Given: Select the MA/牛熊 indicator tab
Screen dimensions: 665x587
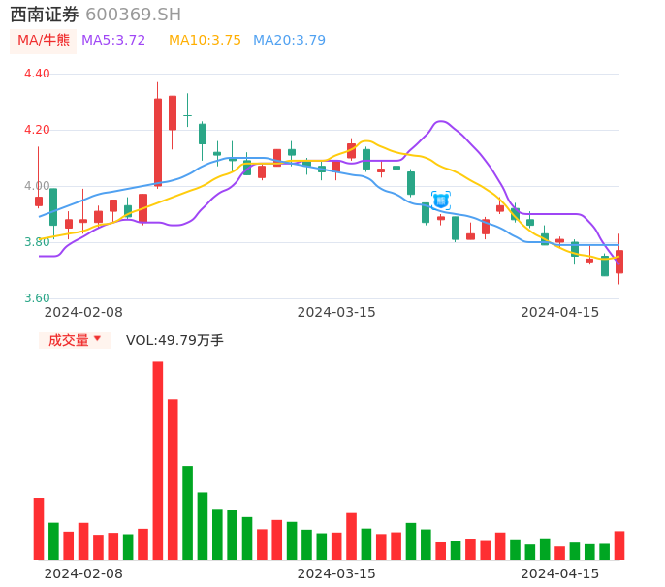Looking at the screenshot, I should 44,41.
